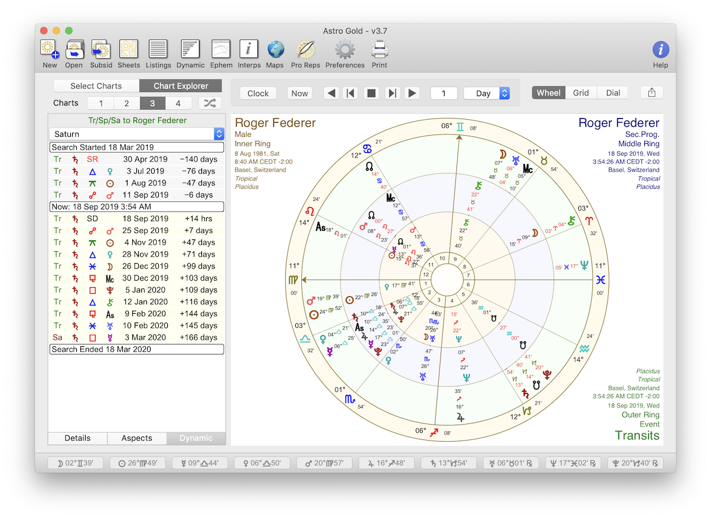Open the Listings icon
711x519 pixels.
[x=158, y=50]
